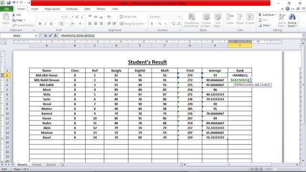The height and width of the screenshot is (172, 306).
Task: Click the Shrink Font icon
Action: [x=82, y=17]
